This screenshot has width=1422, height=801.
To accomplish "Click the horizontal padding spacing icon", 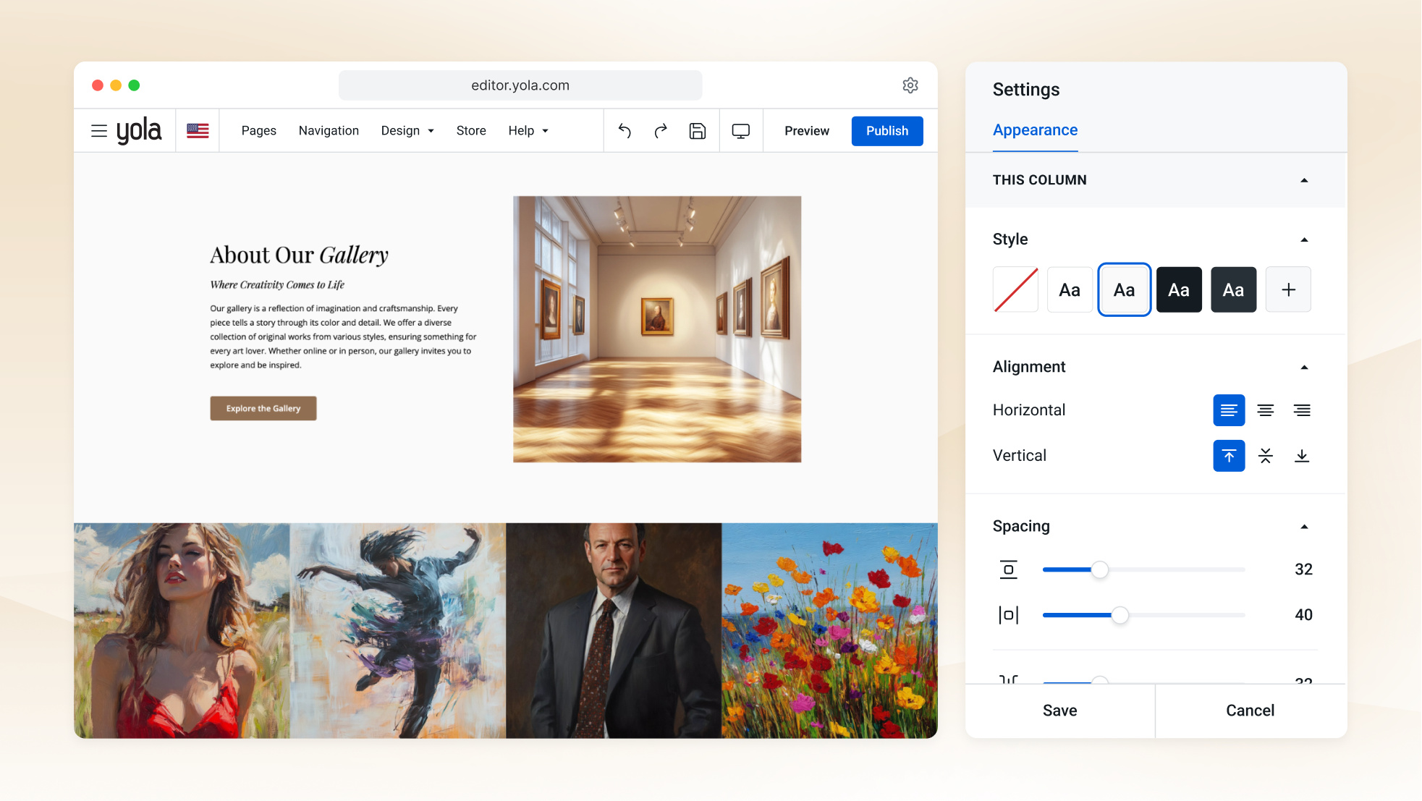I will [1009, 615].
